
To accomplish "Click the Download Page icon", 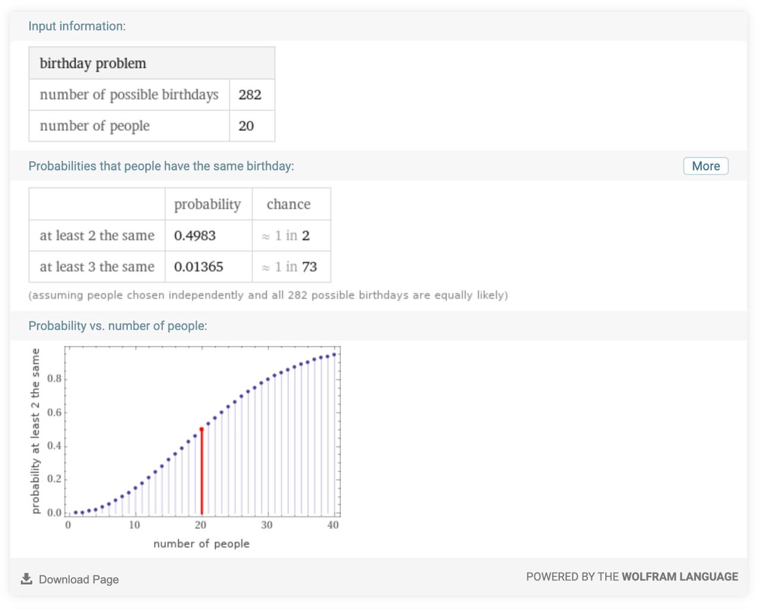I will click(x=26, y=579).
